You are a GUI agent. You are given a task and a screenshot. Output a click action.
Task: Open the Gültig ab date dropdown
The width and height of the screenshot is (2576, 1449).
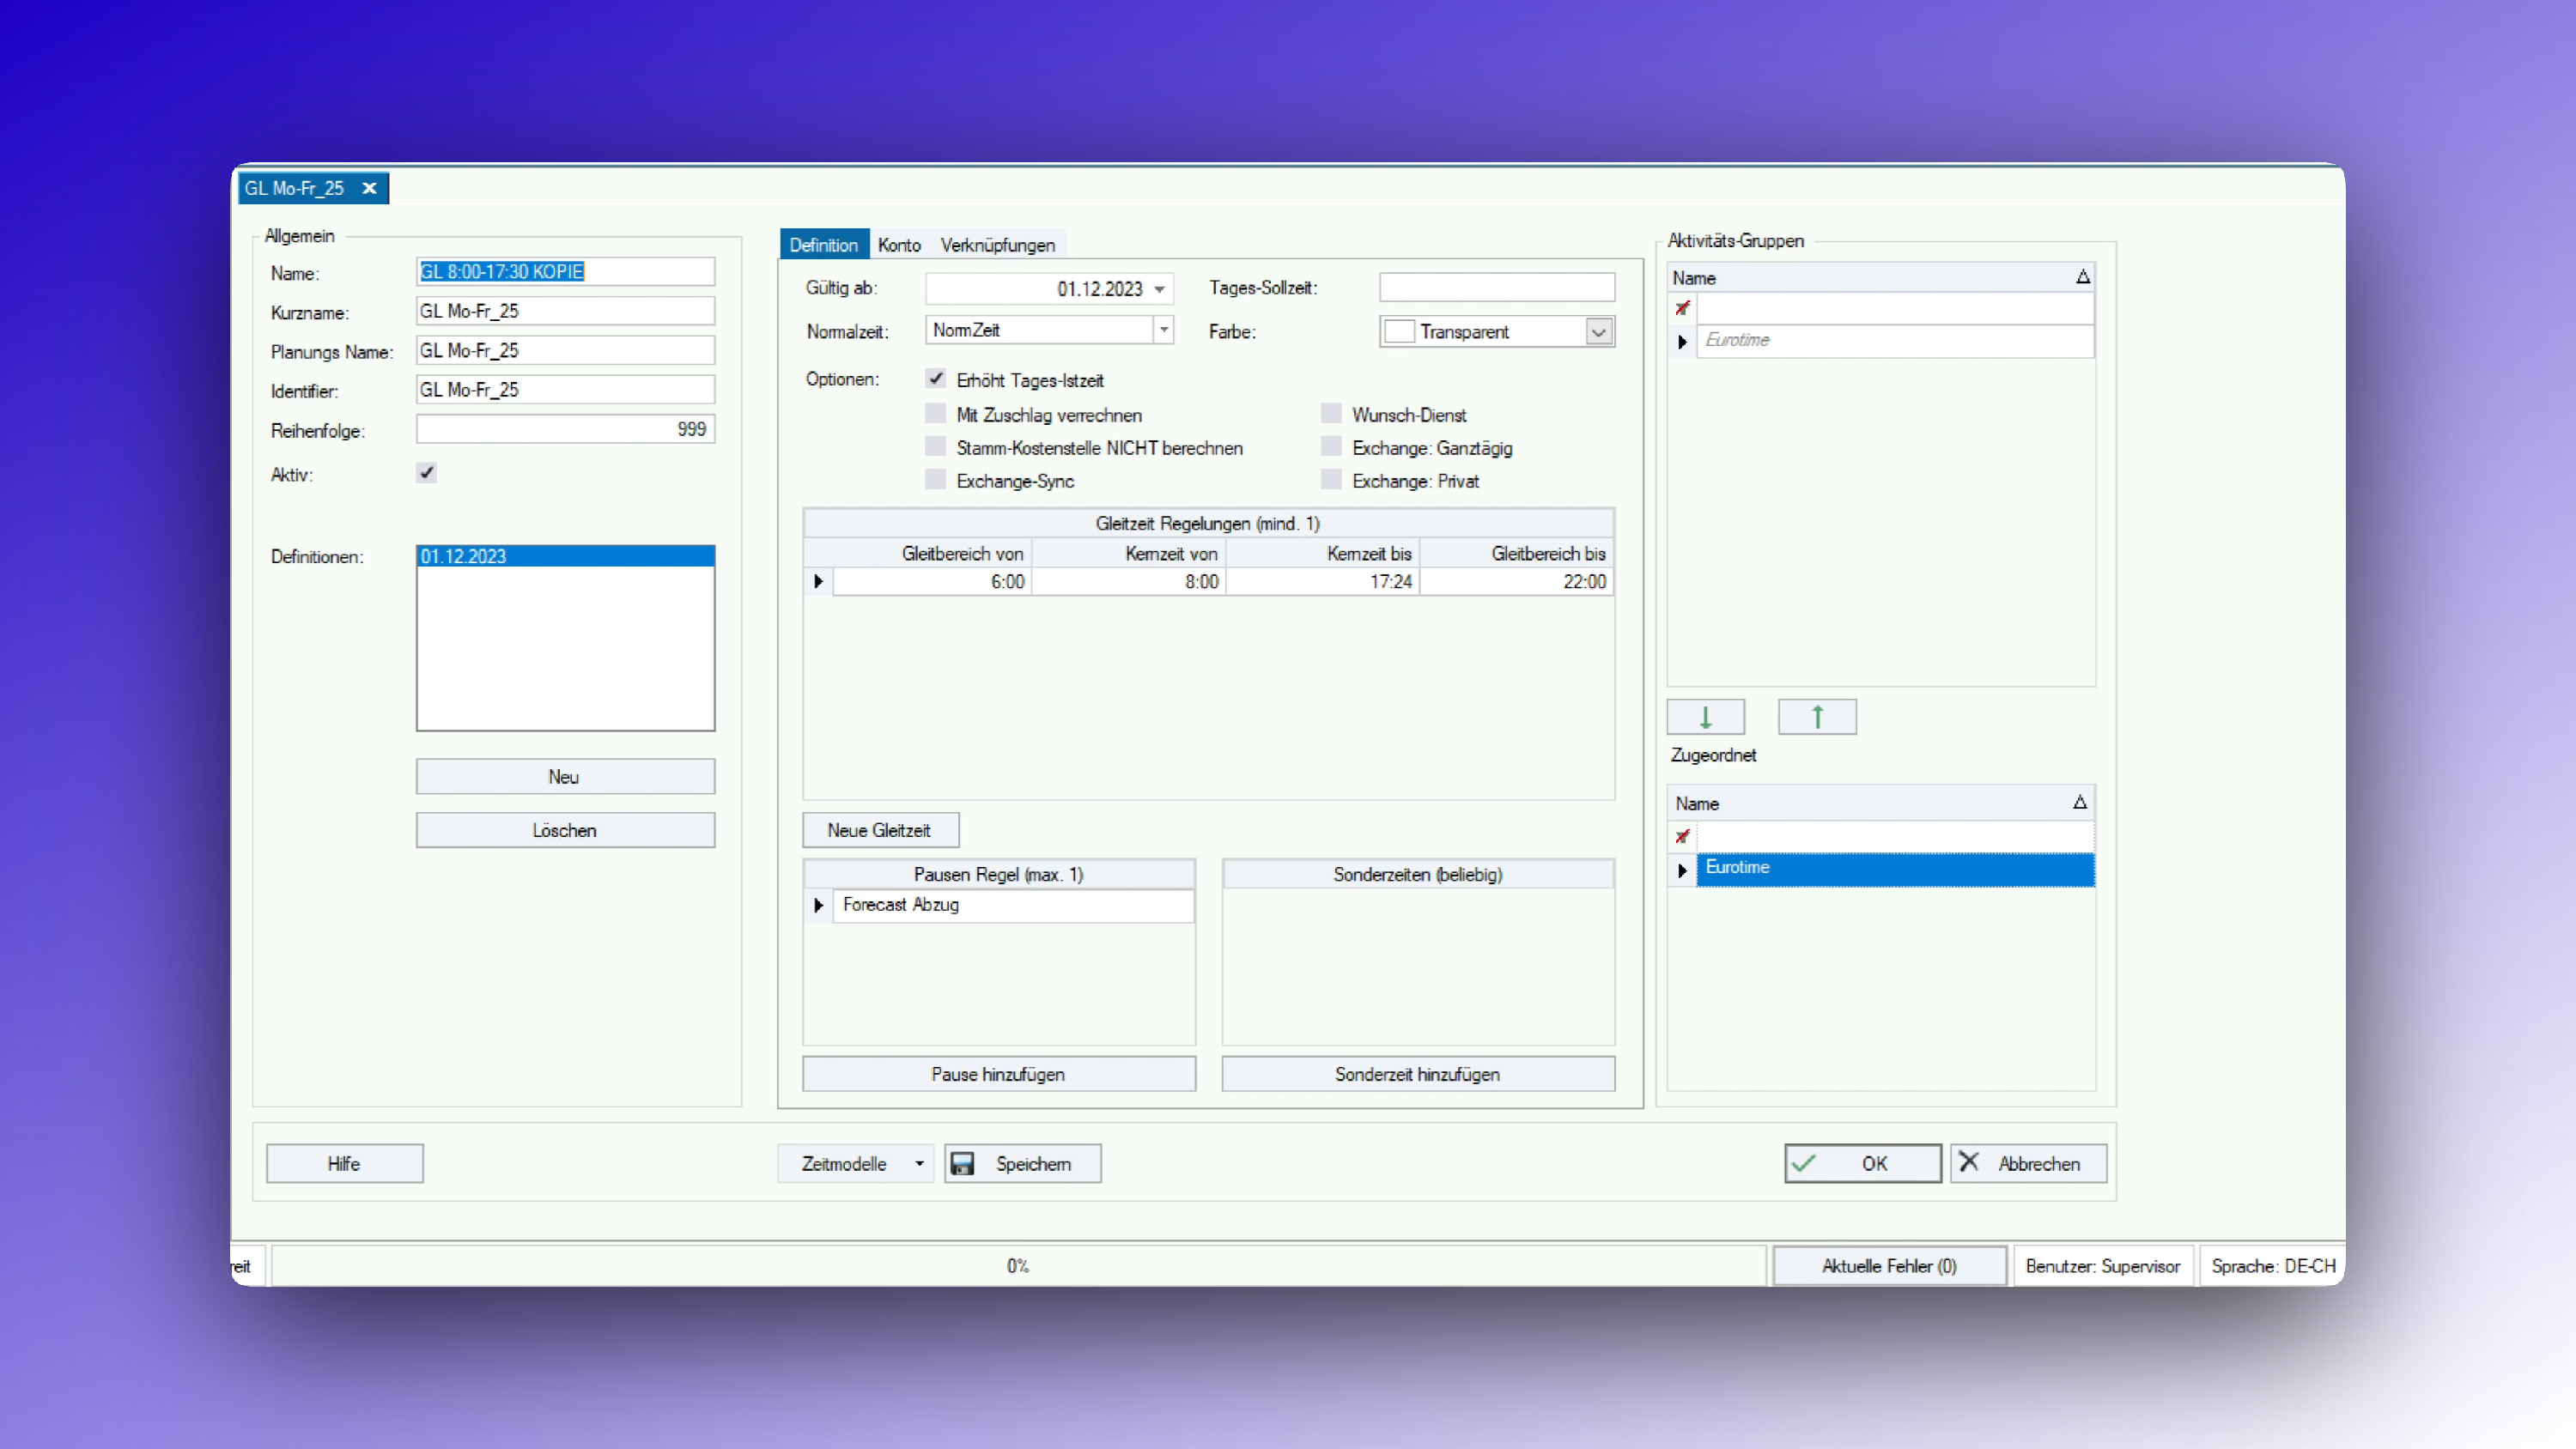(x=1160, y=289)
